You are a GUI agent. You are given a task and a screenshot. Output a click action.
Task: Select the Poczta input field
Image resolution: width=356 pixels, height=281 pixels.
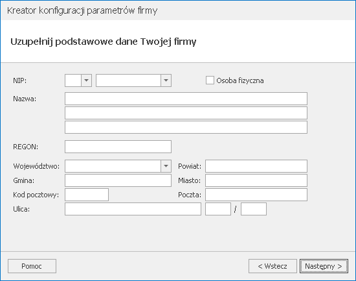(256, 195)
